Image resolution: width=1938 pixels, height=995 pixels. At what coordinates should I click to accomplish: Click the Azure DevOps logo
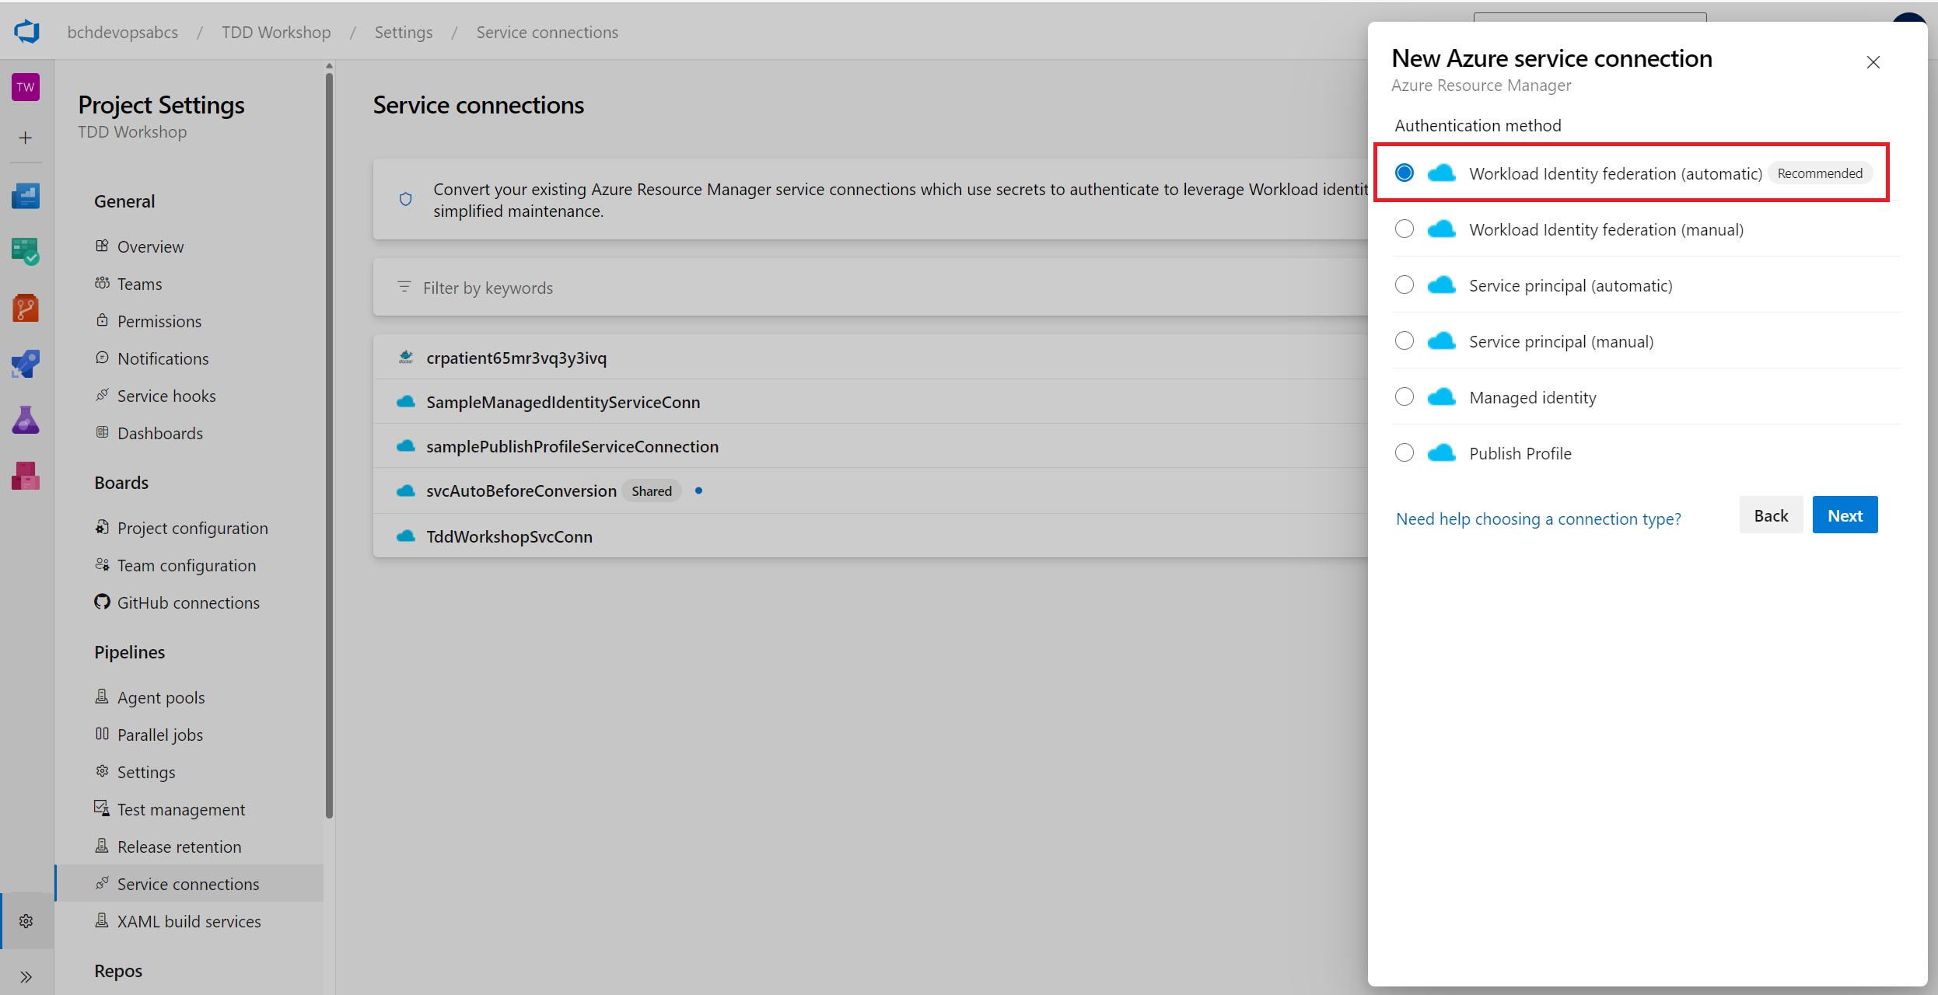point(26,32)
